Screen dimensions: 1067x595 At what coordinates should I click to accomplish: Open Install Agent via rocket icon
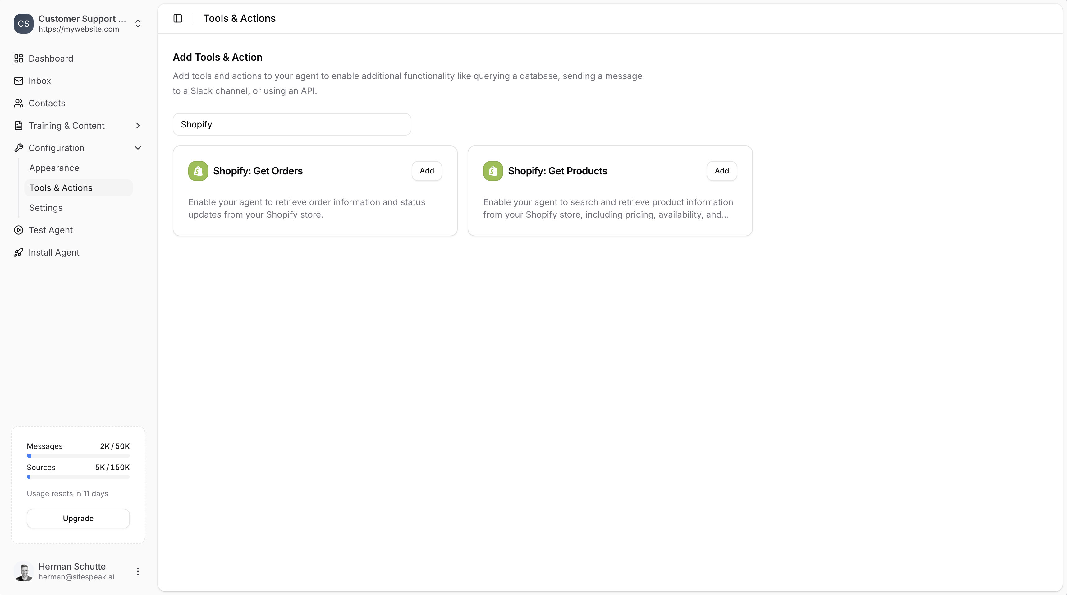19,252
